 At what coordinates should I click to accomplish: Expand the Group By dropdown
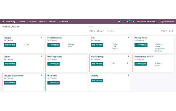101,31
